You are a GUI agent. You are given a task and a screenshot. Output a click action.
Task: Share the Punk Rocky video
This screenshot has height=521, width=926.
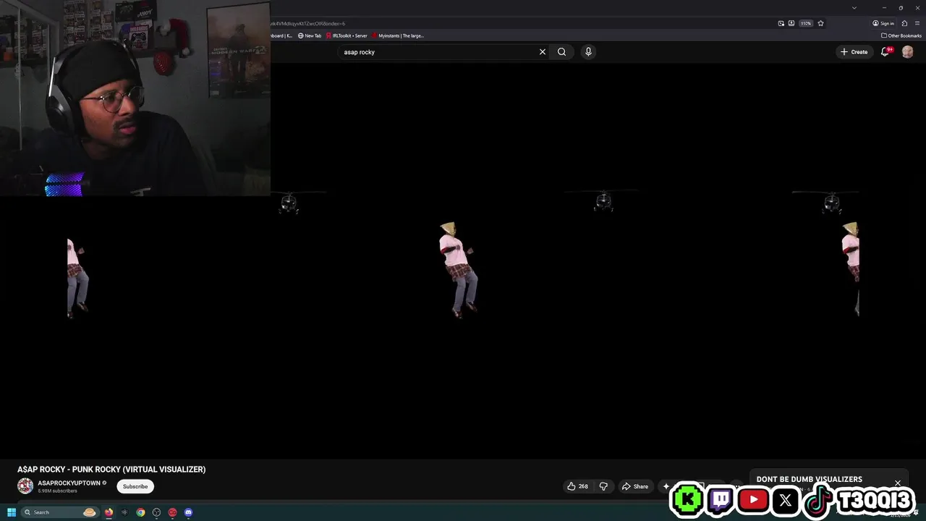pyautogui.click(x=635, y=486)
